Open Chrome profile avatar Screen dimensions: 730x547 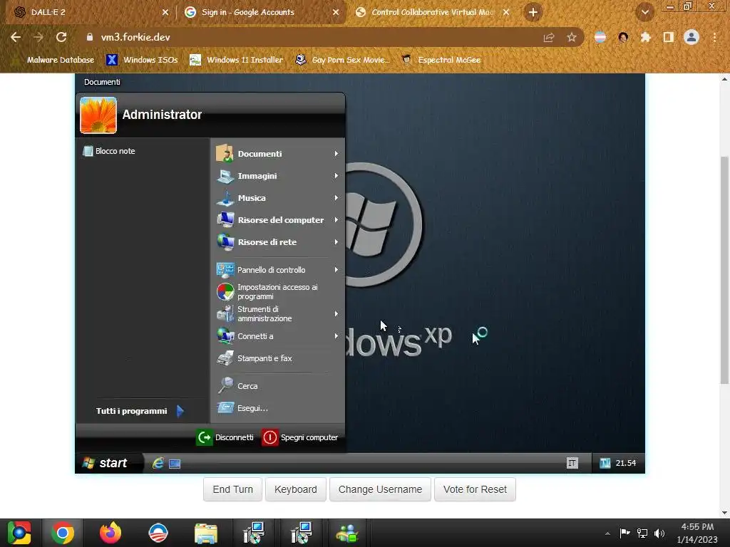(692, 37)
